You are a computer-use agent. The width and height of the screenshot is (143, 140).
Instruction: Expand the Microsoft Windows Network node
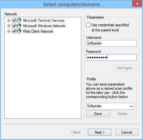click(x=9, y=26)
